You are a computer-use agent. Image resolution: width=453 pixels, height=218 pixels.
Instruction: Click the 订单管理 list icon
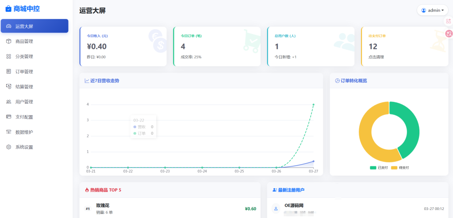click(x=9, y=71)
